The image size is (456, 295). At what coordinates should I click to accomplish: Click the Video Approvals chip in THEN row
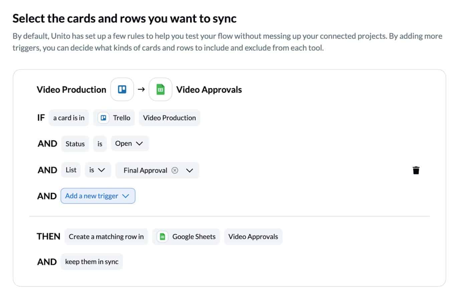coord(253,237)
